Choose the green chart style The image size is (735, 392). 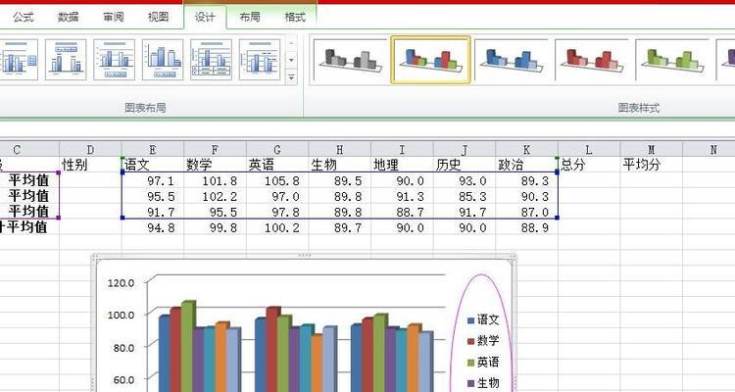(x=672, y=60)
